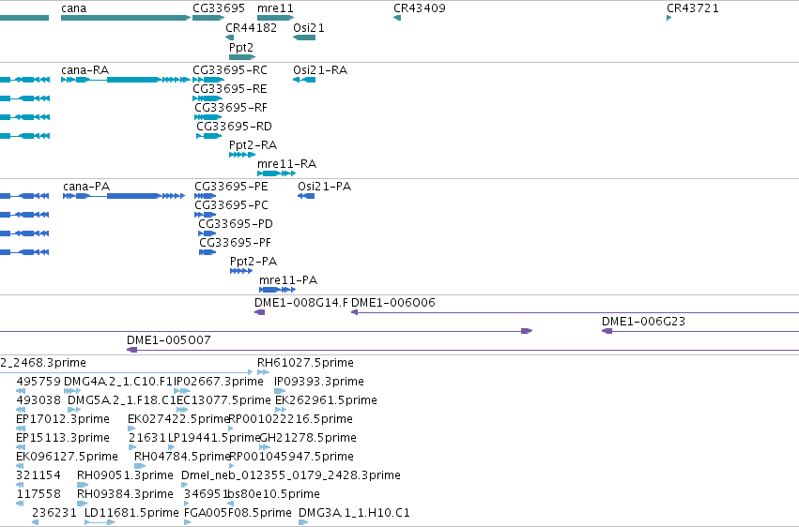Screen dimensions: 799x527
Task: Select the Ppt2 gene bar
Action: (x=242, y=57)
